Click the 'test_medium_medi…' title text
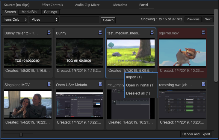This screenshot has width=219, height=140. coord(124,33)
